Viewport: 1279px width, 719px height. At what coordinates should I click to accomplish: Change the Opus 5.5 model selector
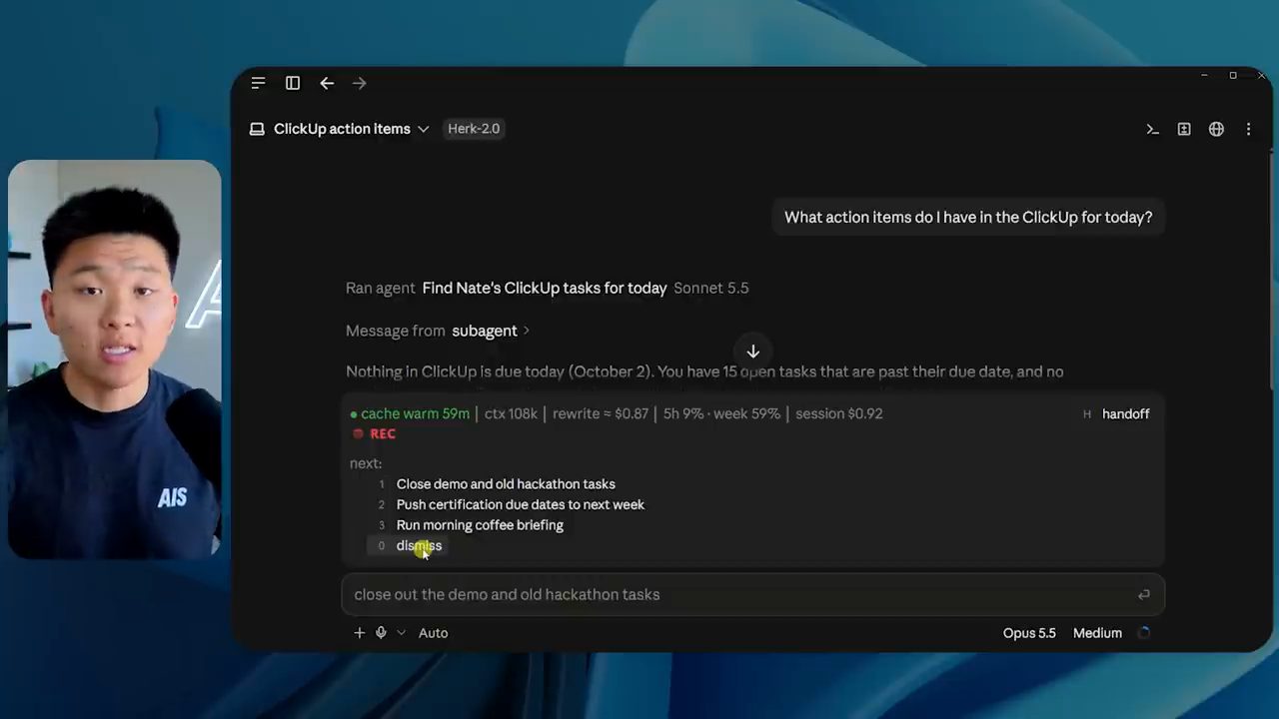[1029, 632]
